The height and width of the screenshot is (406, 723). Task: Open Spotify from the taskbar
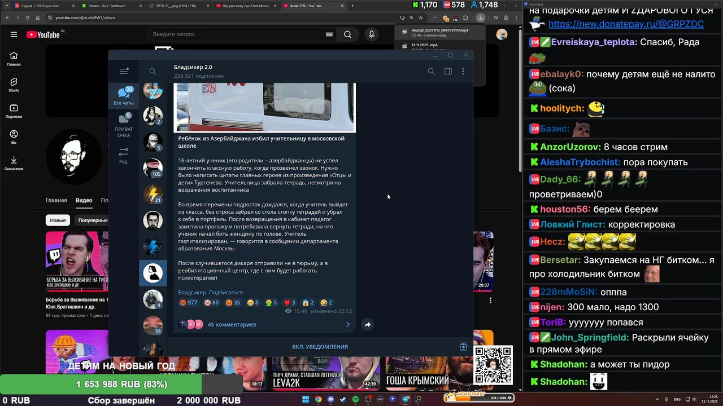click(x=355, y=399)
